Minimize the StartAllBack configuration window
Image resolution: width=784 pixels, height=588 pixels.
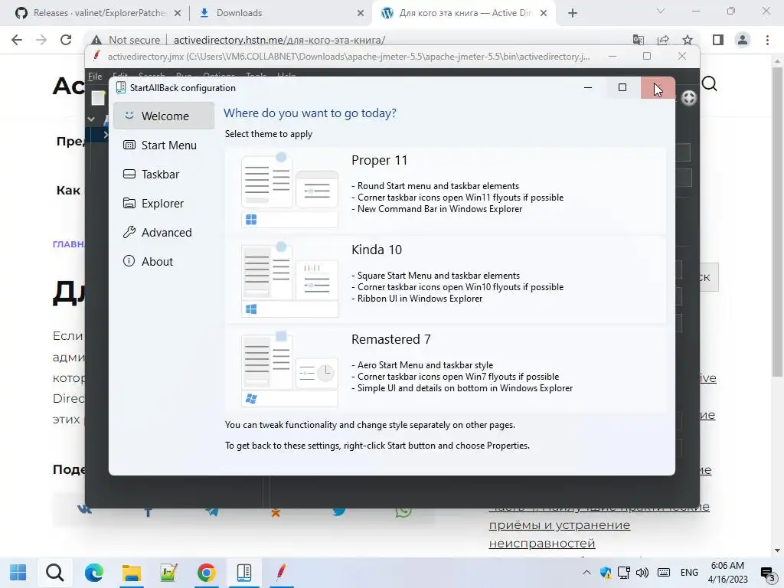pyautogui.click(x=588, y=87)
